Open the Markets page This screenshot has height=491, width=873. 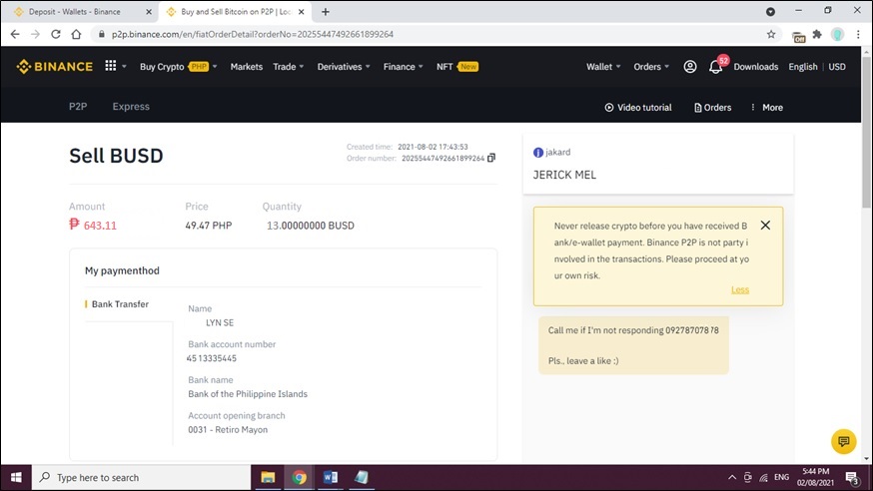pos(246,67)
